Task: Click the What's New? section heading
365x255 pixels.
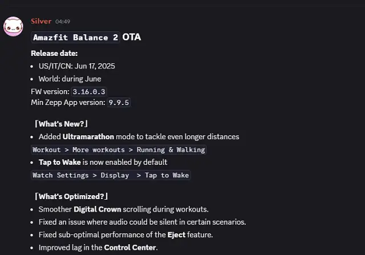Action: point(61,124)
